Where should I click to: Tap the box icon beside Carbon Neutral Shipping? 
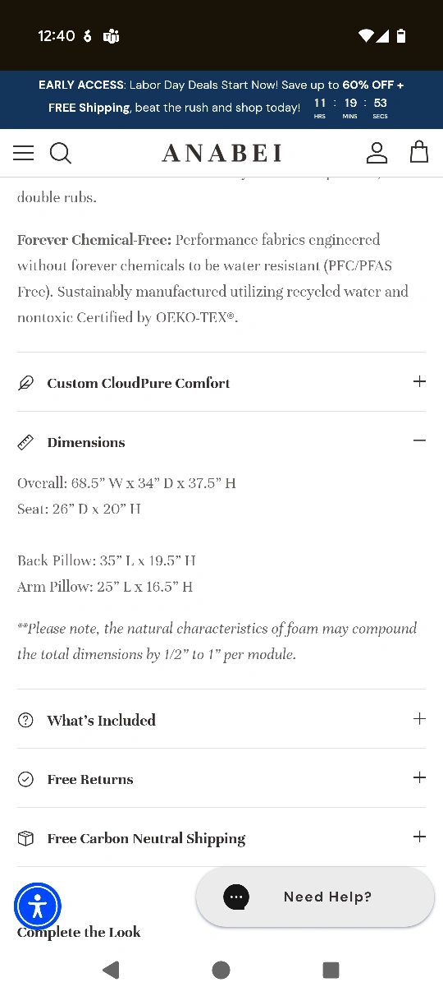click(26, 838)
